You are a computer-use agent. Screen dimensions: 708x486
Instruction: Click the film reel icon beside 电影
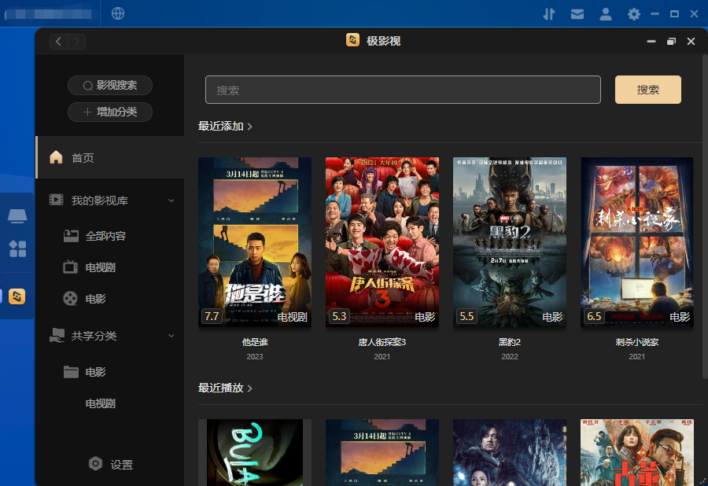click(71, 298)
